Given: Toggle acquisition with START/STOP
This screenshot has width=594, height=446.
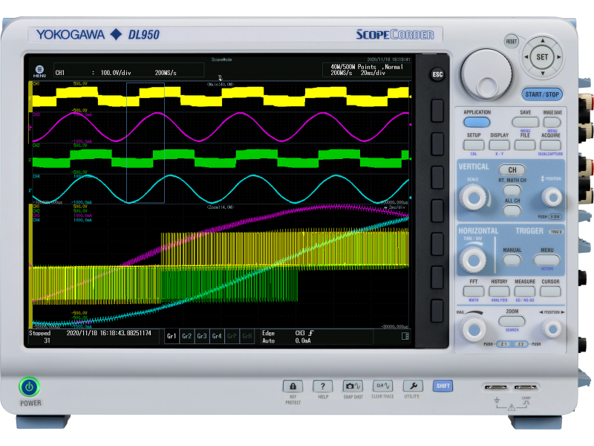Looking at the screenshot, I should pos(542,94).
